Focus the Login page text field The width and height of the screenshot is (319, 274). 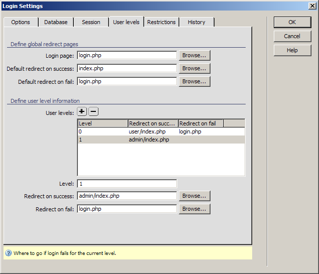click(127, 55)
